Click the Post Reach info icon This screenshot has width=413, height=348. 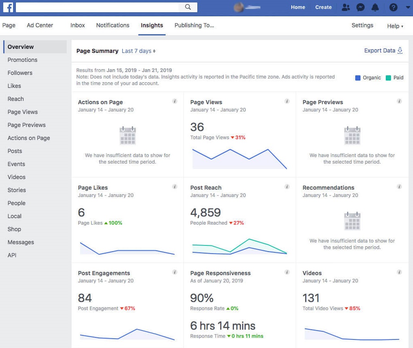(x=287, y=186)
